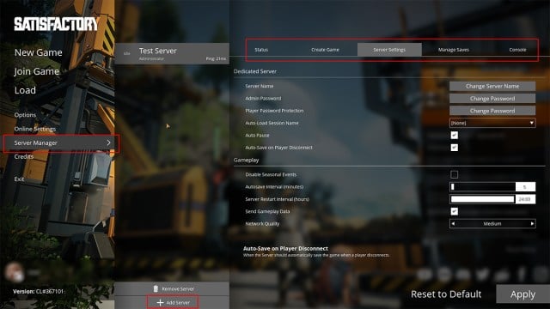Viewport: 550px width, 309px height.
Task: Click the Admin Password label
Action: click(x=263, y=99)
